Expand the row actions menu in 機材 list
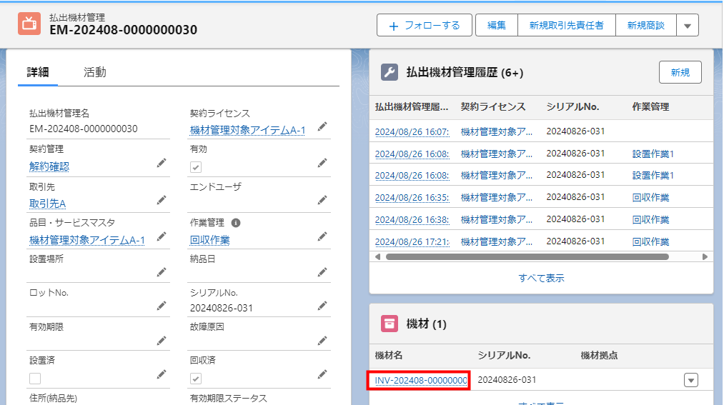The width and height of the screenshot is (724, 405). coord(690,380)
